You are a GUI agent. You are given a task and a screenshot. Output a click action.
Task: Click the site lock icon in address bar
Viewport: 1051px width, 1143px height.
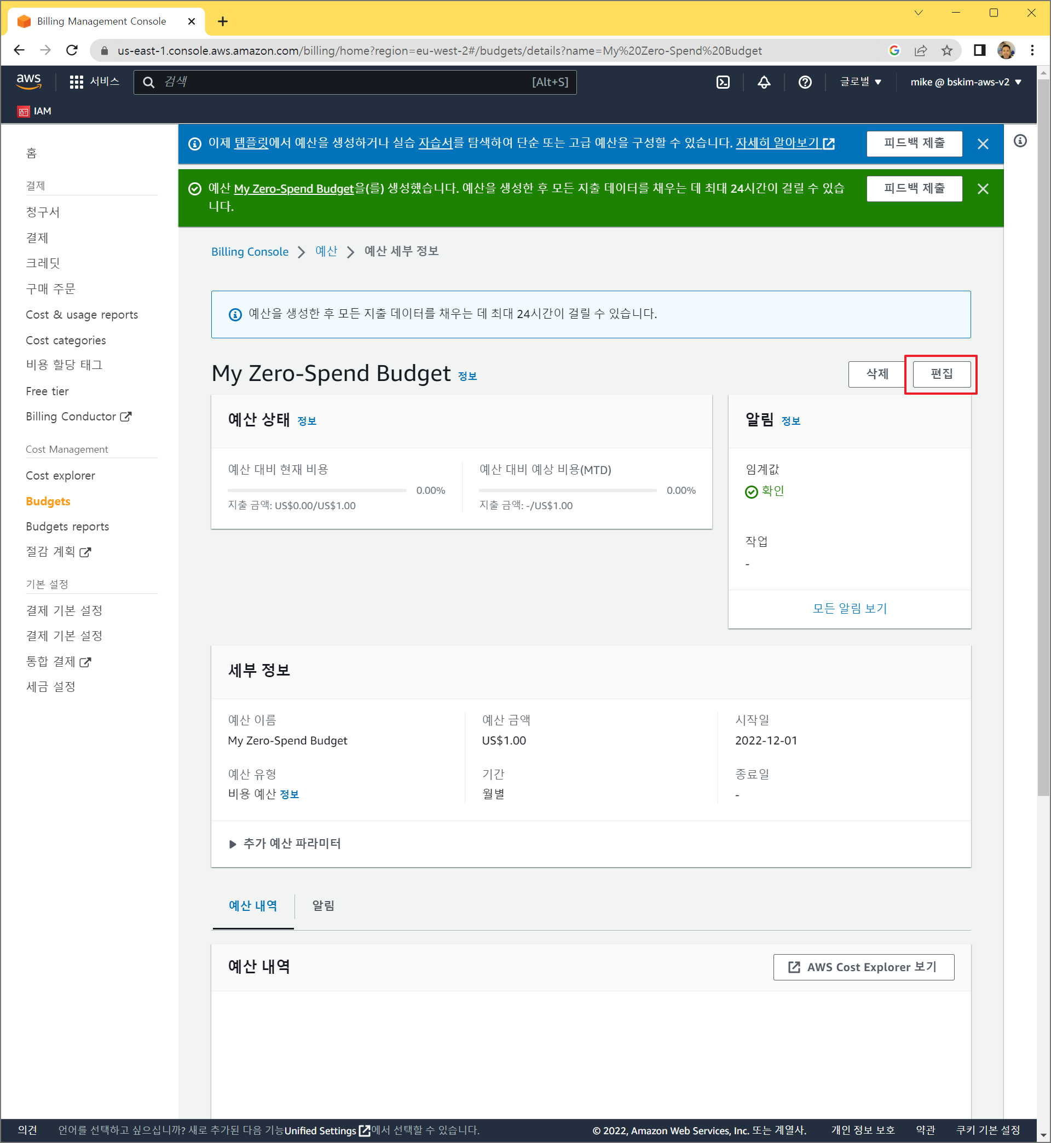(104, 50)
